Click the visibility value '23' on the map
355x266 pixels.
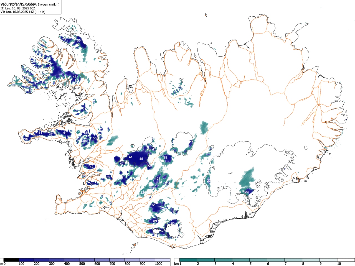point(209,181)
